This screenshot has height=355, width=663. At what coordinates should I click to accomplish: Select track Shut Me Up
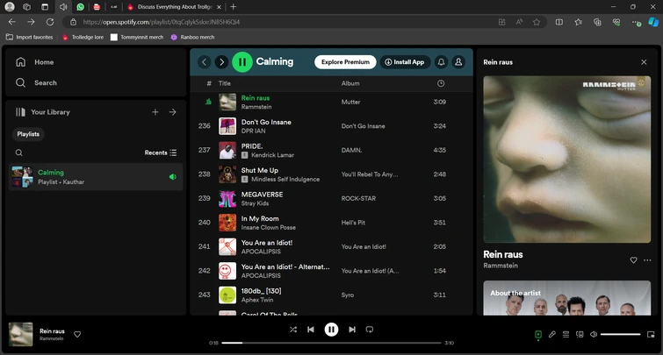click(x=260, y=170)
